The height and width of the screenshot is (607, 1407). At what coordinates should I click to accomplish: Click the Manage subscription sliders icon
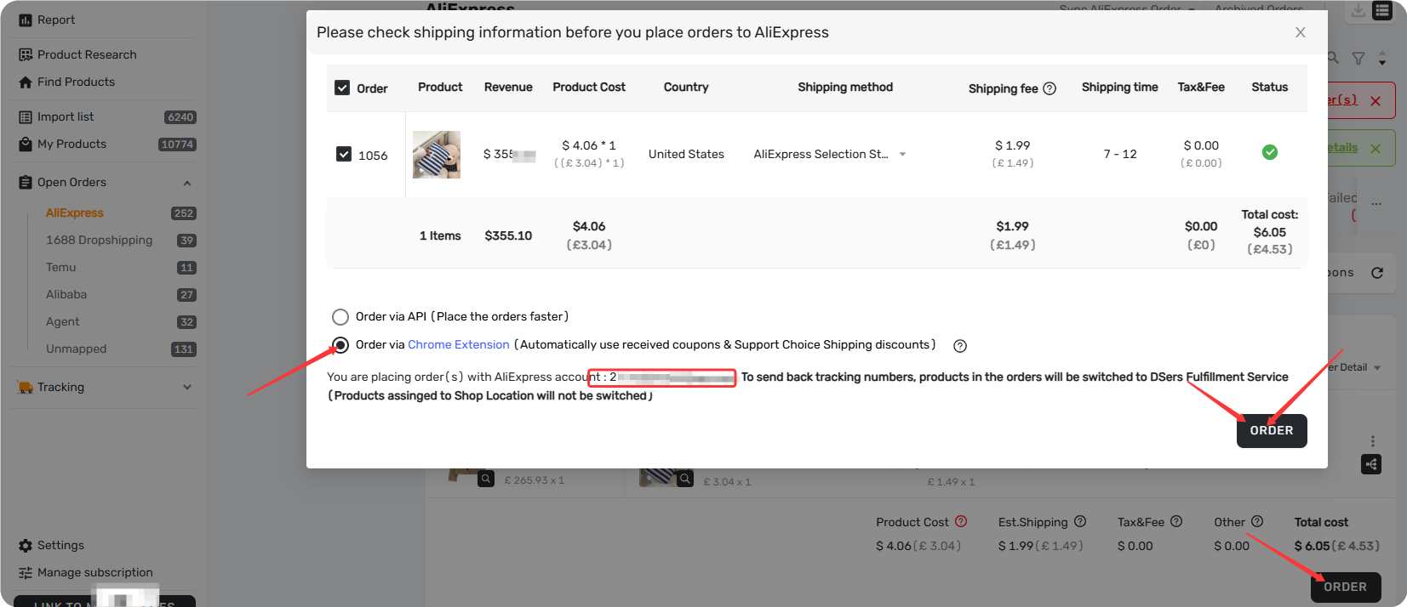(26, 573)
